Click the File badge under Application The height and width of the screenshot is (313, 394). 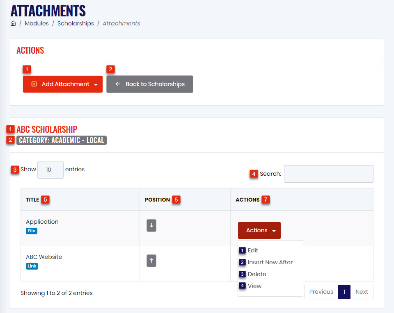[32, 231]
